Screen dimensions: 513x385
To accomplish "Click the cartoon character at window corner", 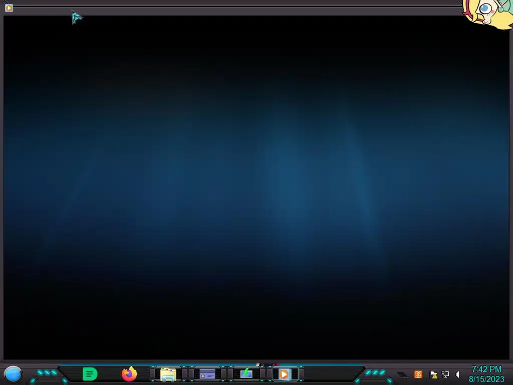I will tap(488, 14).
